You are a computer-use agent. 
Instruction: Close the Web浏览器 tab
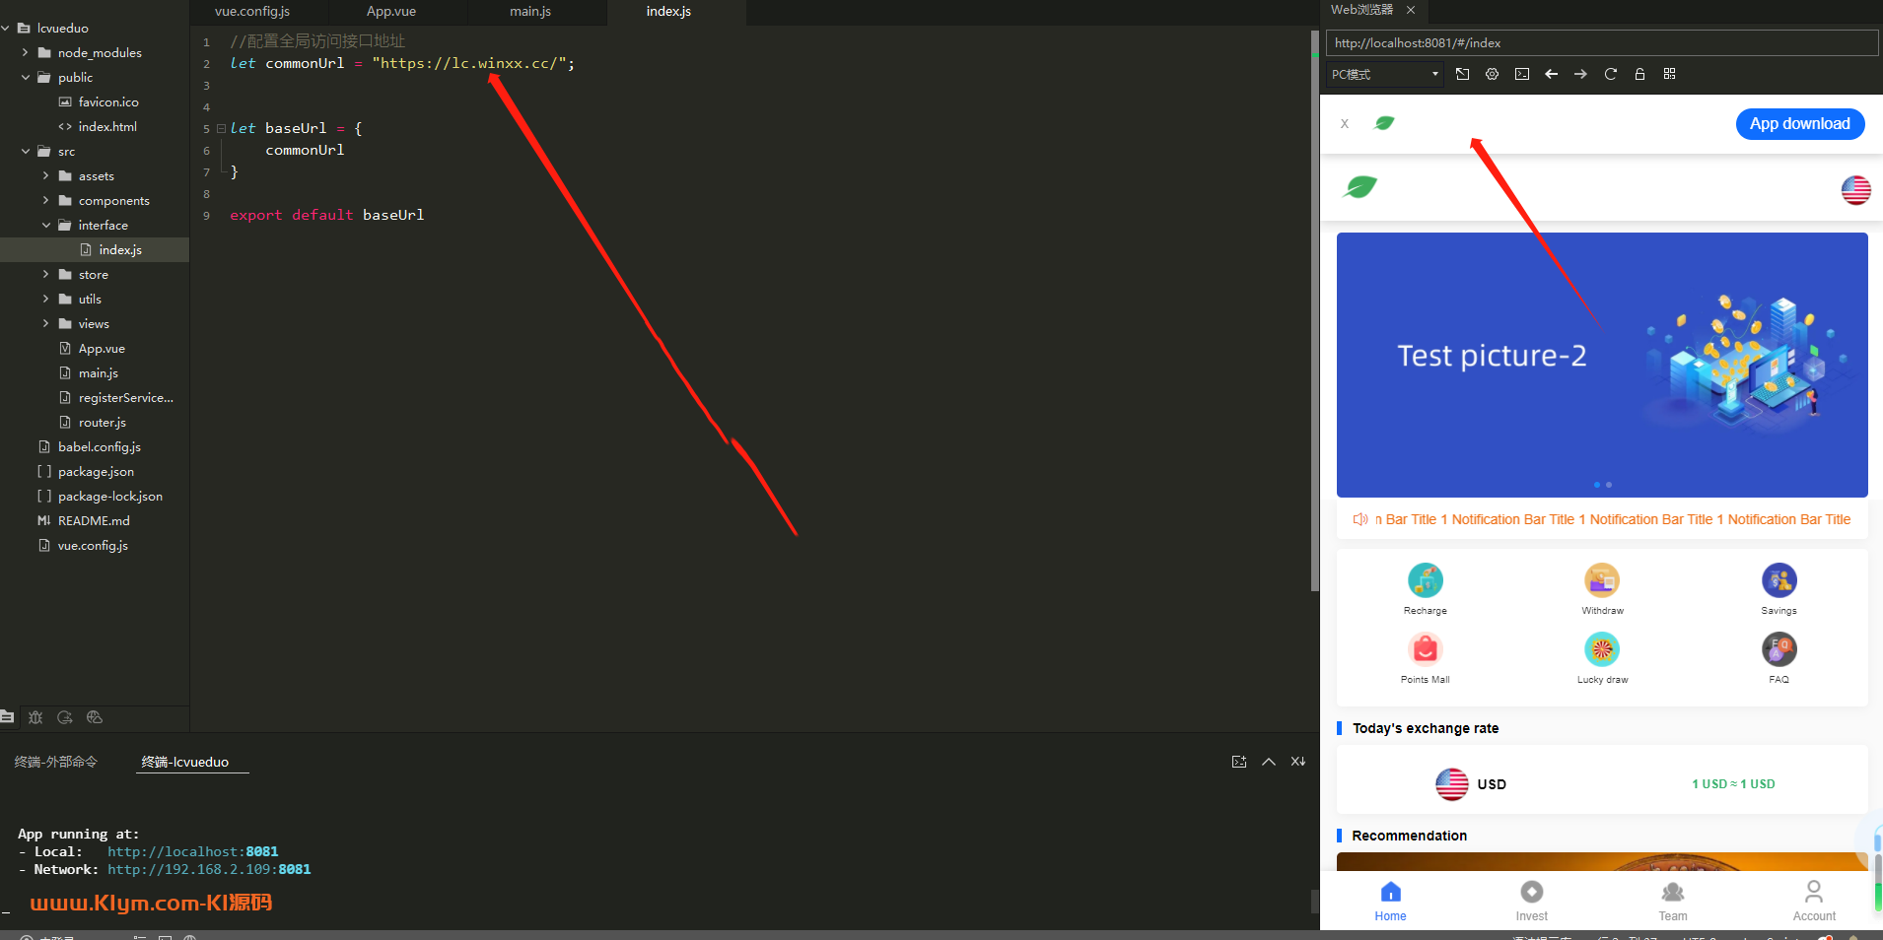pos(1411,10)
